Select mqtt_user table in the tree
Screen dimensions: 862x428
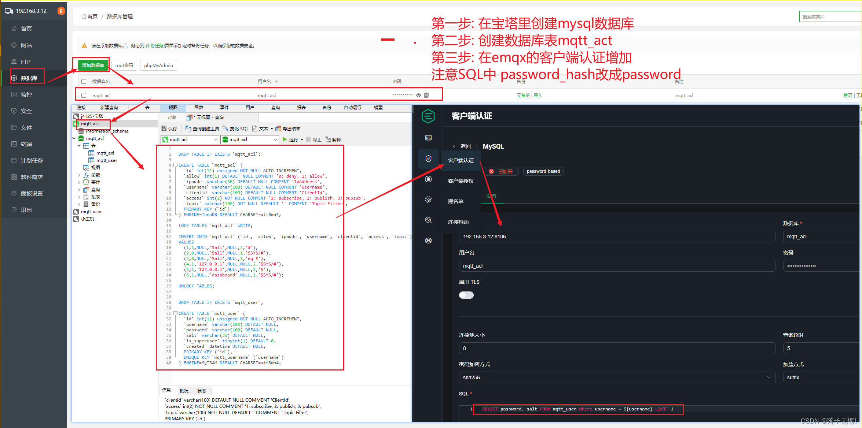[107, 160]
